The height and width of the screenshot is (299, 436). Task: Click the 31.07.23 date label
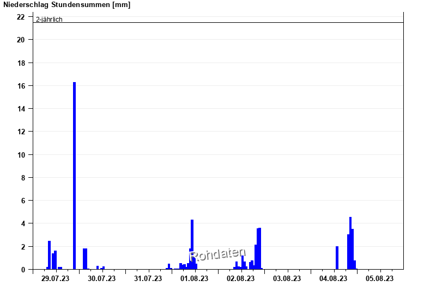[148, 278]
